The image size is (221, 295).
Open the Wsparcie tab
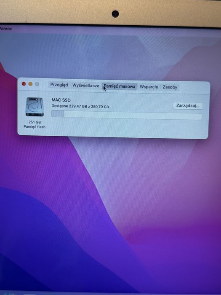149,87
